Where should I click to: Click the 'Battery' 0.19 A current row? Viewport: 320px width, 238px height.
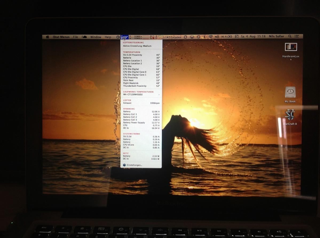141,139
